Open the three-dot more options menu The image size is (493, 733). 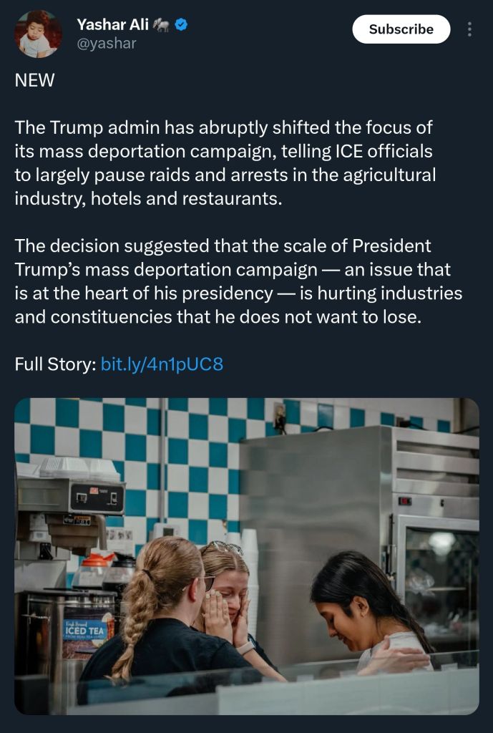point(469,29)
